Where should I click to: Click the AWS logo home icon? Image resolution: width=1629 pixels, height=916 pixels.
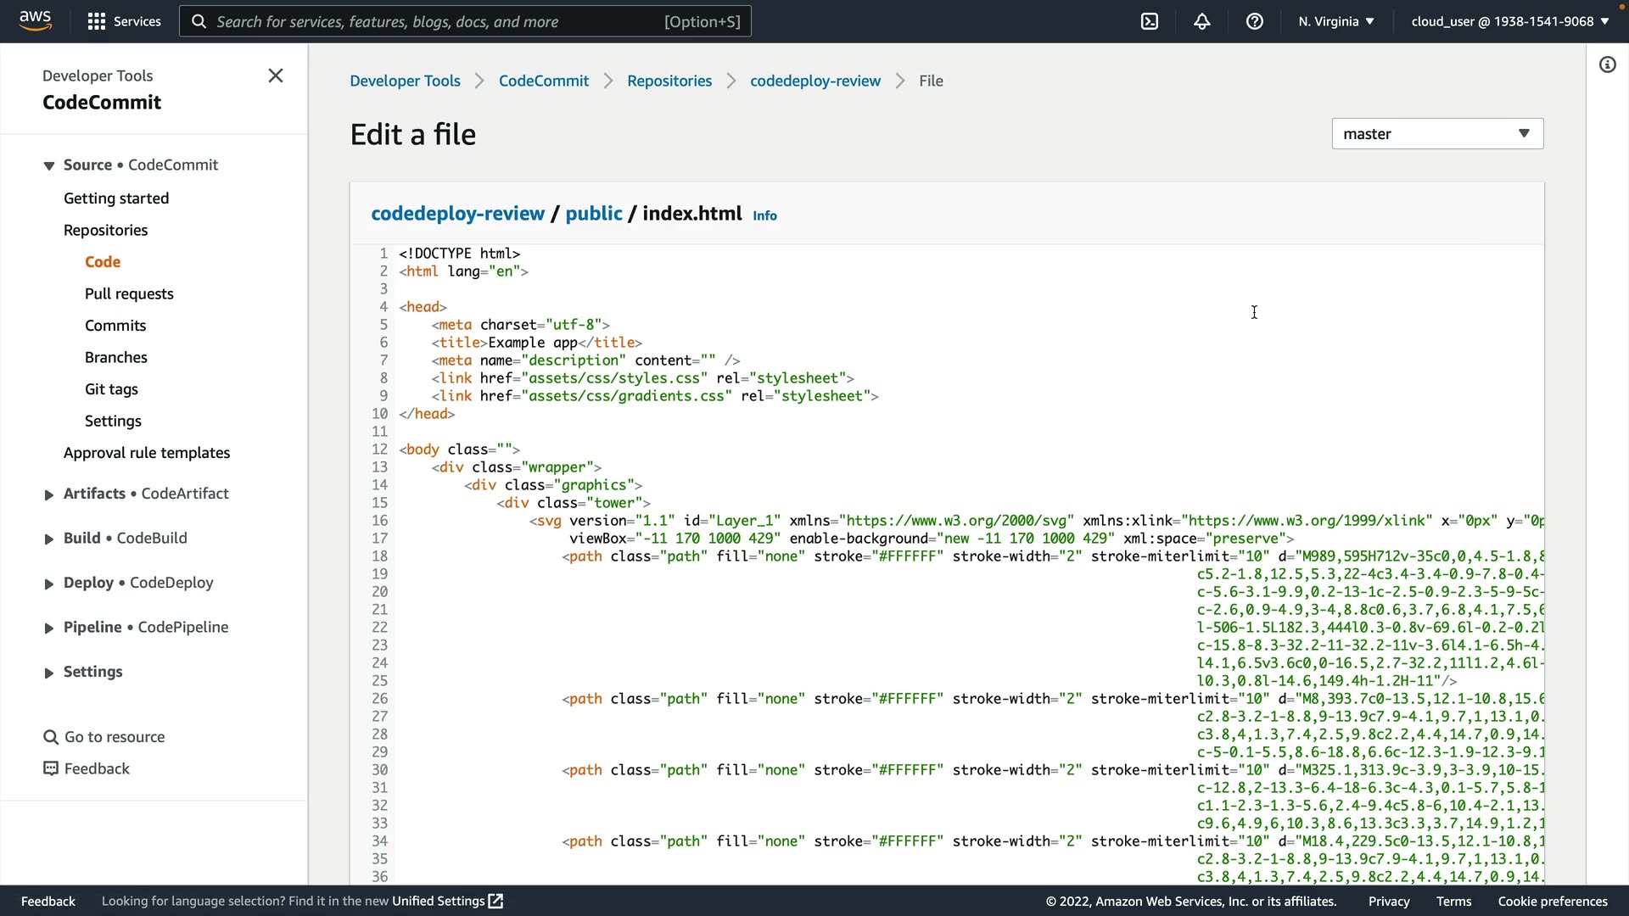35,20
